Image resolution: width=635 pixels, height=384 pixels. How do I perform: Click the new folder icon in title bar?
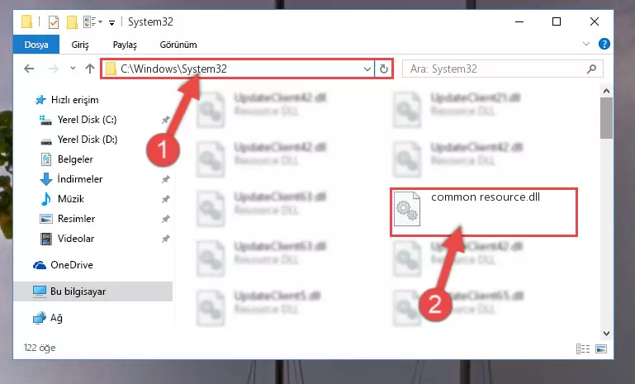72,22
